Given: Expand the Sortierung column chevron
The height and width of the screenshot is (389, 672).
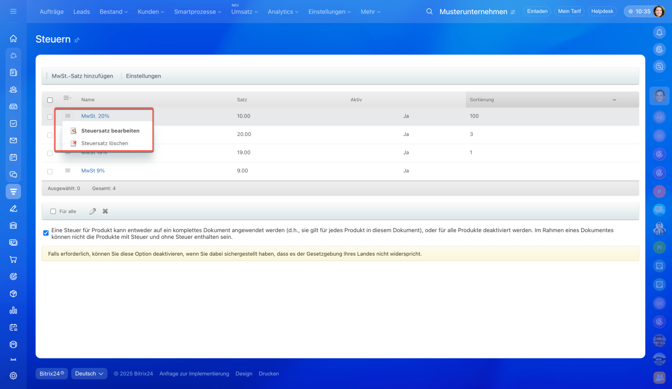Looking at the screenshot, I should click(x=614, y=100).
